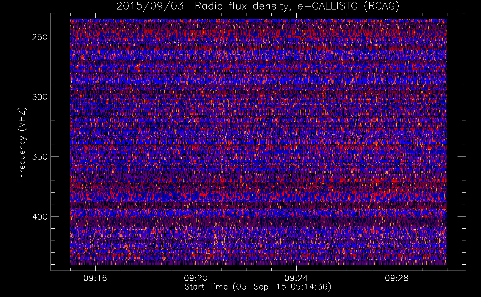Click the 350 frequency tick label
This screenshot has height=297, width=481.
(x=40, y=157)
